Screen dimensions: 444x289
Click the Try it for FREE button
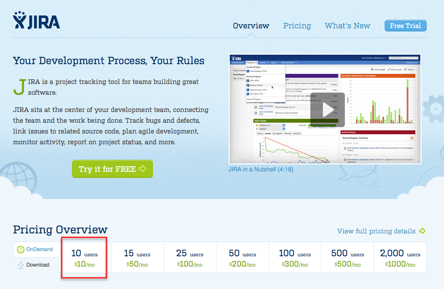(113, 169)
